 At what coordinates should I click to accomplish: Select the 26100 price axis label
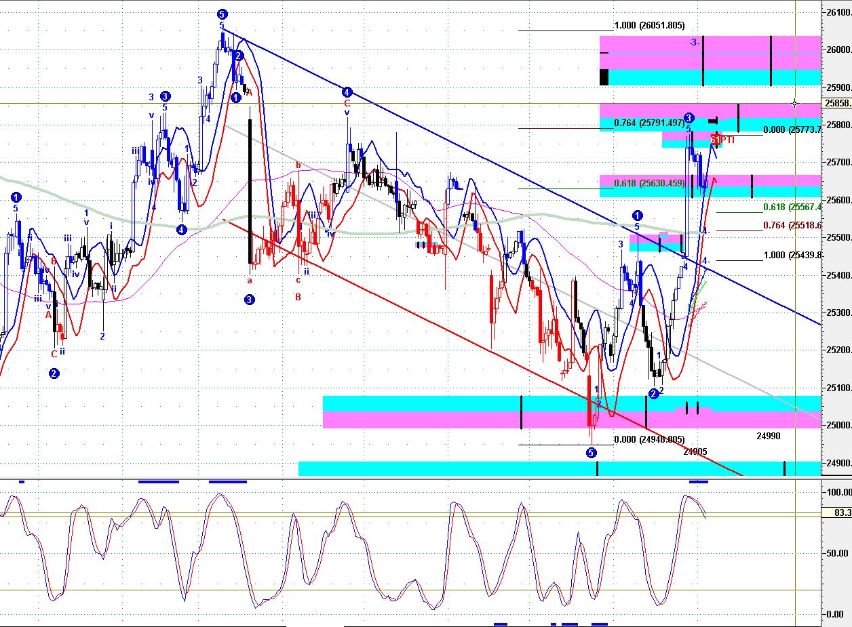click(838, 12)
